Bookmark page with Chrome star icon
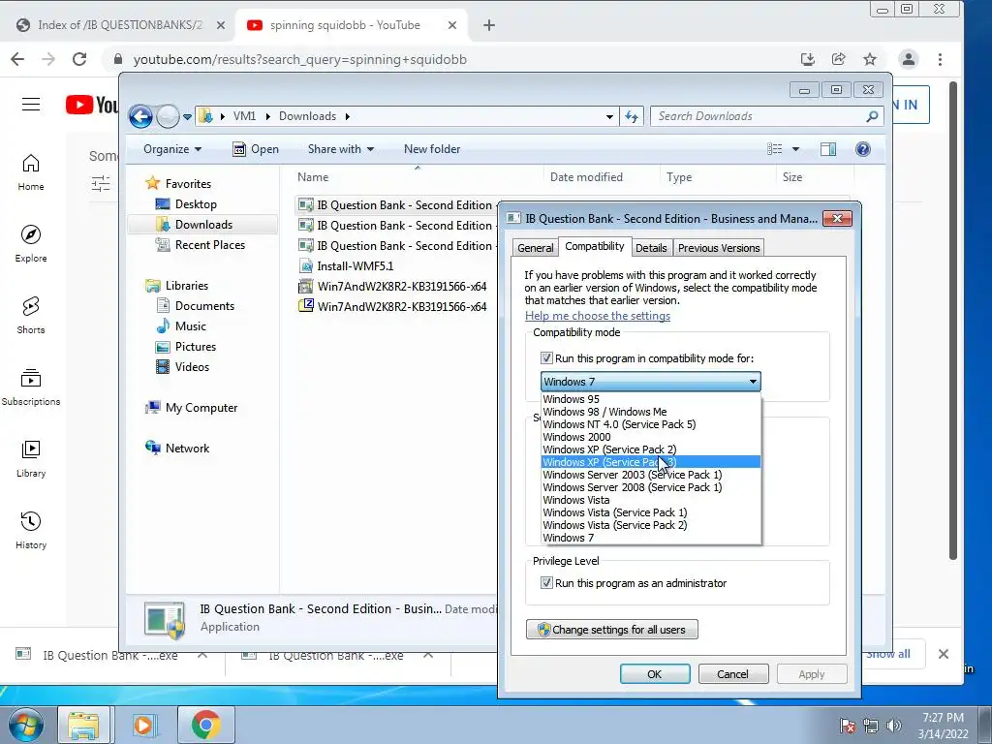 (x=870, y=59)
